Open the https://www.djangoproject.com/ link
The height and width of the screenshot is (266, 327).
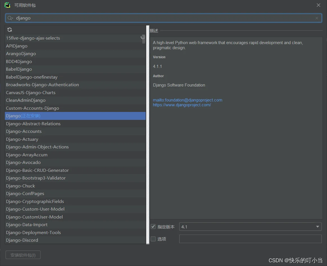point(182,105)
